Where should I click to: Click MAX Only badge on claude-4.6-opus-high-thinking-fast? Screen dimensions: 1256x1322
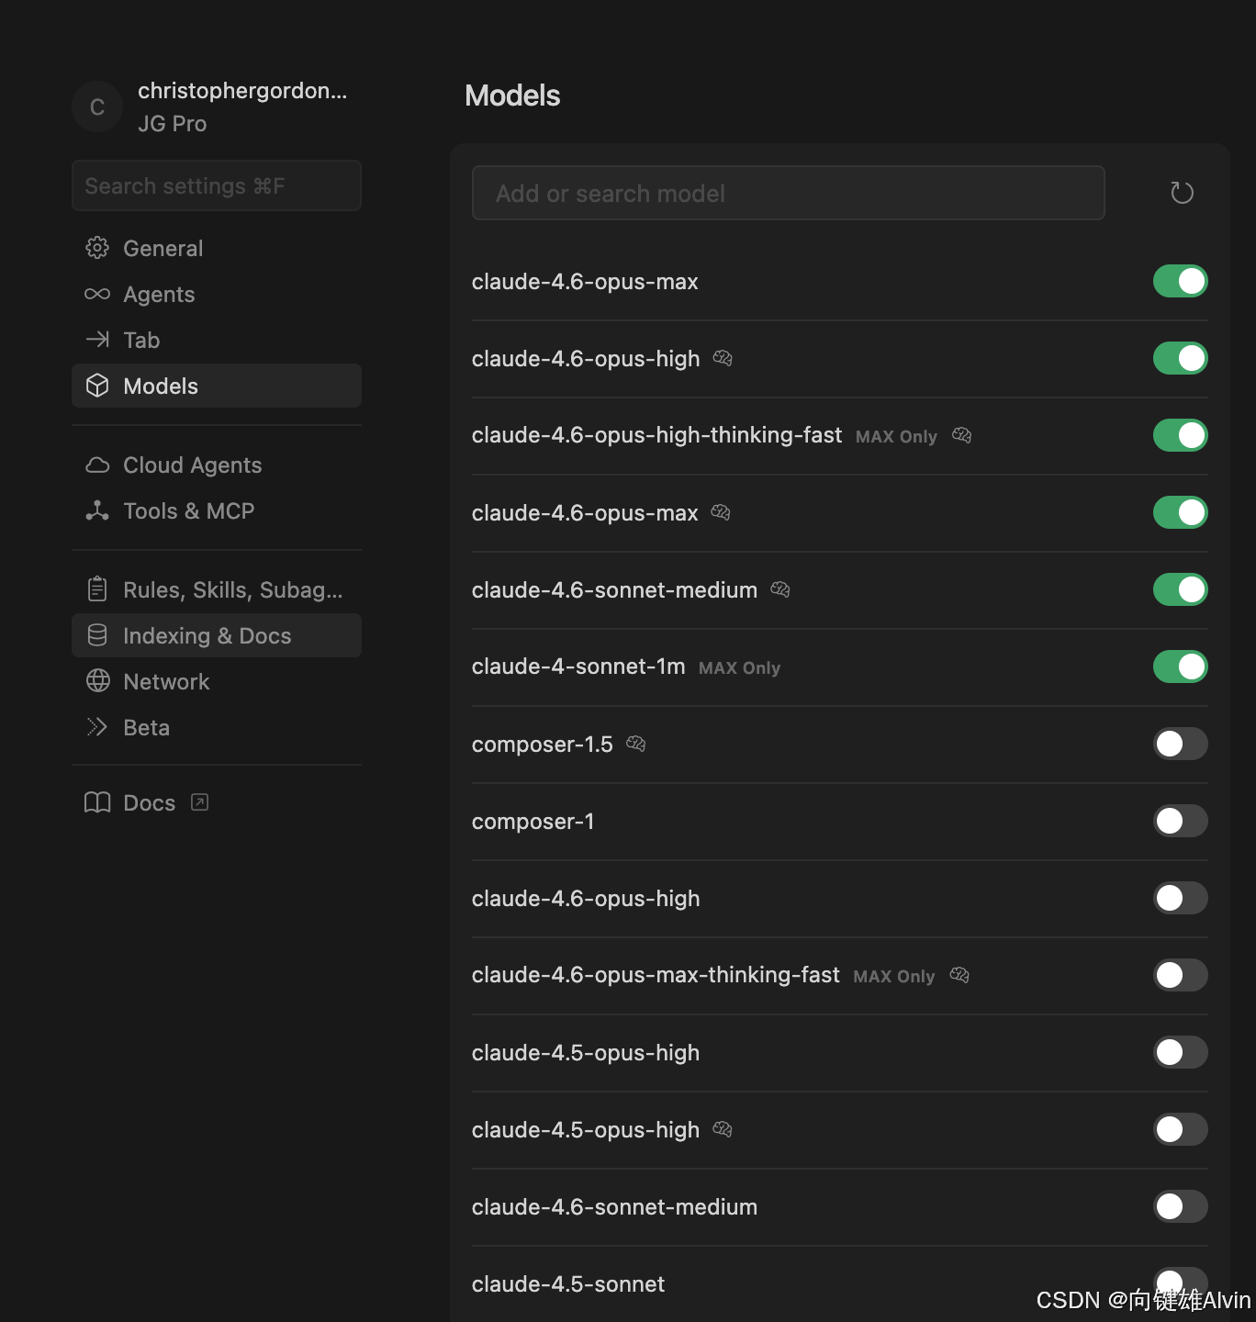(896, 436)
